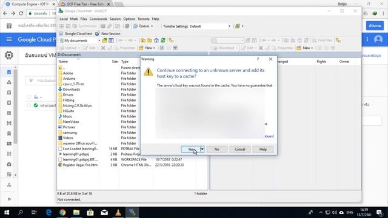
Task: Click the local parent directory icon
Action: (x=143, y=41)
